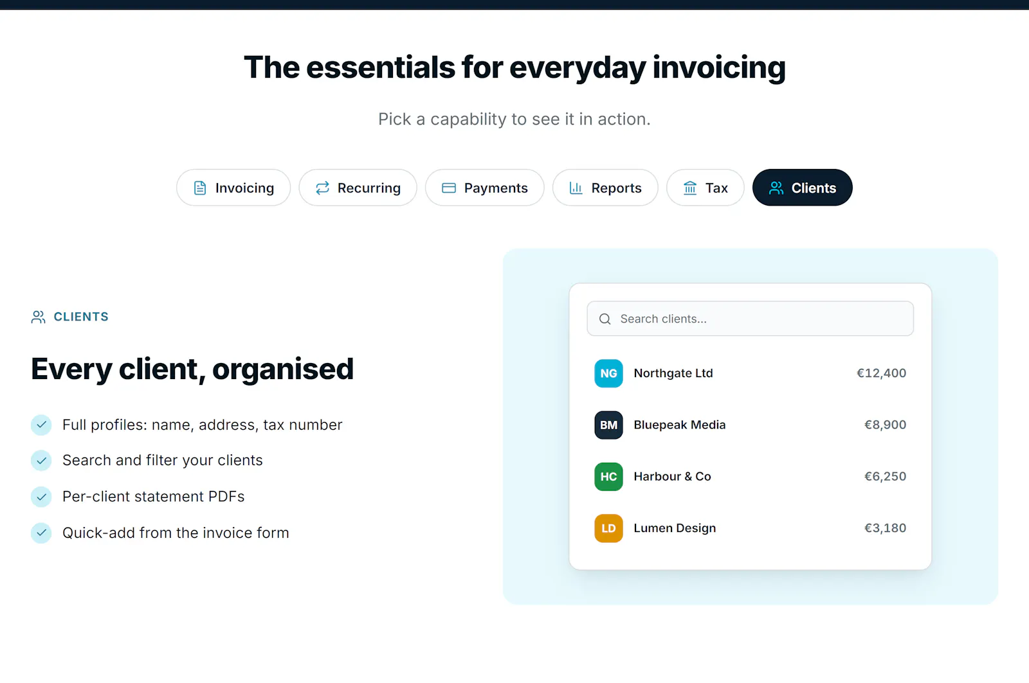The height and width of the screenshot is (683, 1029).
Task: Click the magnifier icon in client search
Action: click(x=605, y=319)
